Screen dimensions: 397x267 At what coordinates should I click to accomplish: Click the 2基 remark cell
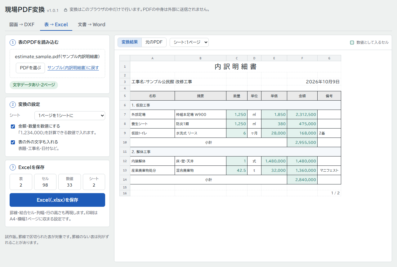pyautogui.click(x=329, y=133)
